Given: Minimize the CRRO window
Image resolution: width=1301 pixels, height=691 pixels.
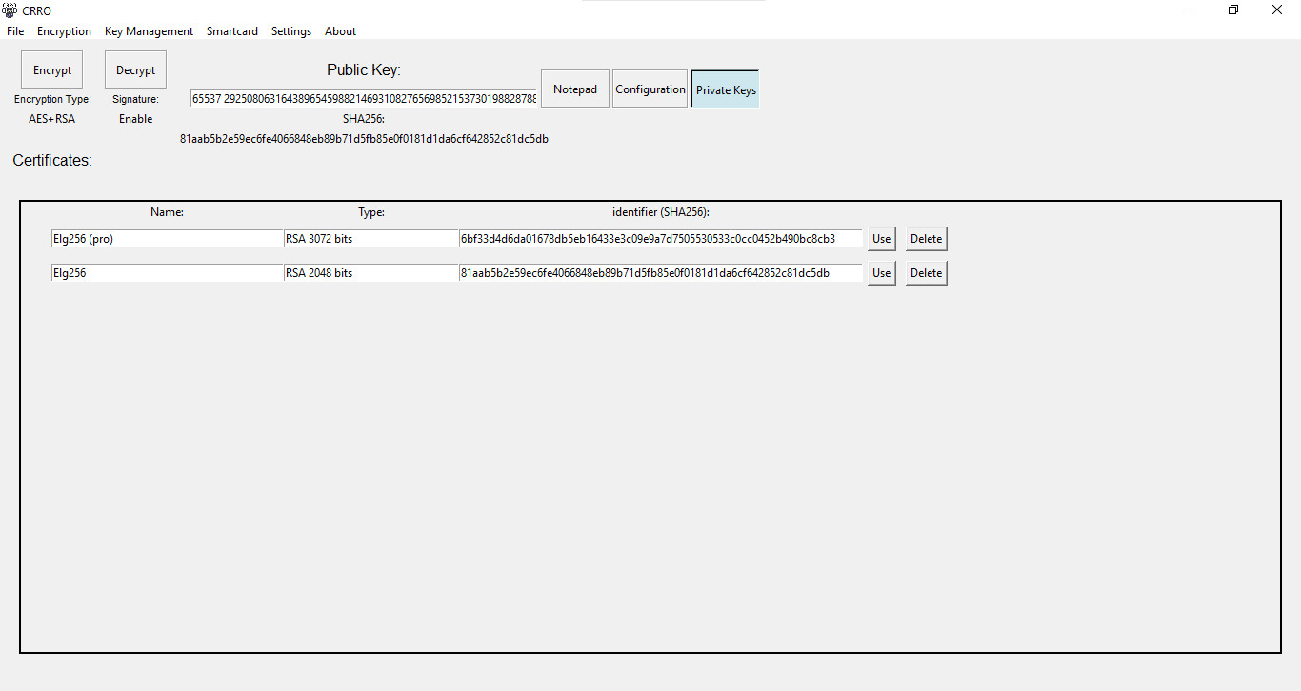Looking at the screenshot, I should (x=1191, y=10).
